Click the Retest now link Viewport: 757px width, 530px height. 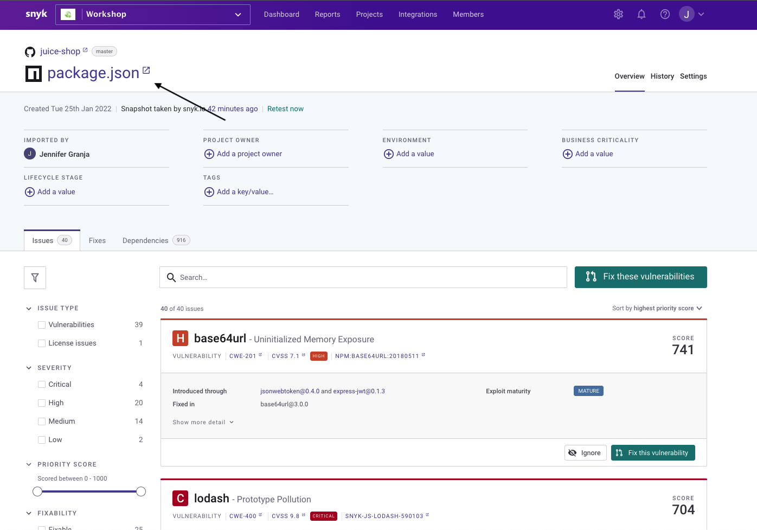(285, 109)
